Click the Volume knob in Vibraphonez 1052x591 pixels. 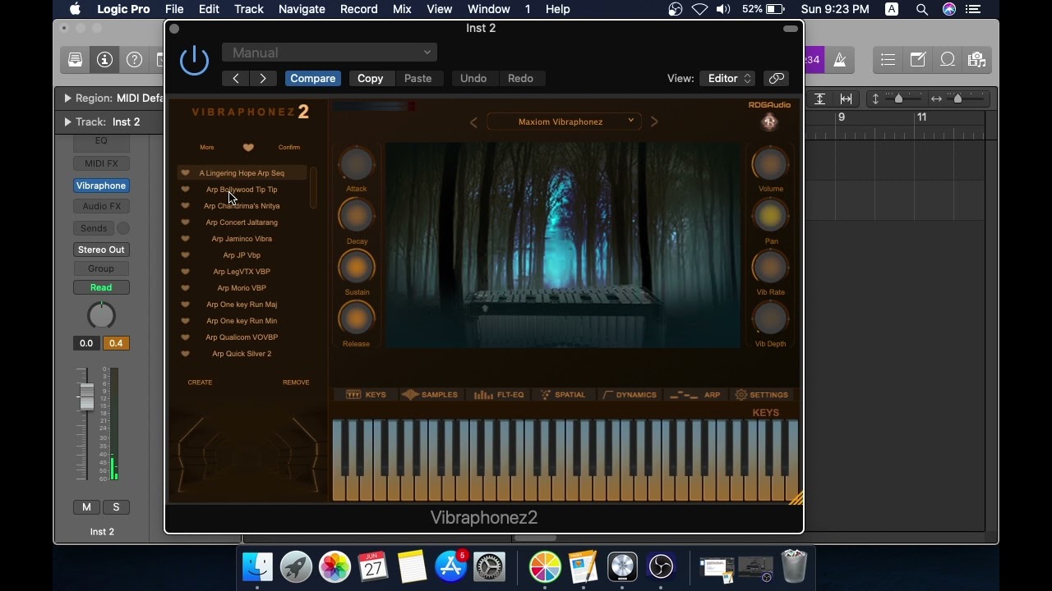(770, 164)
